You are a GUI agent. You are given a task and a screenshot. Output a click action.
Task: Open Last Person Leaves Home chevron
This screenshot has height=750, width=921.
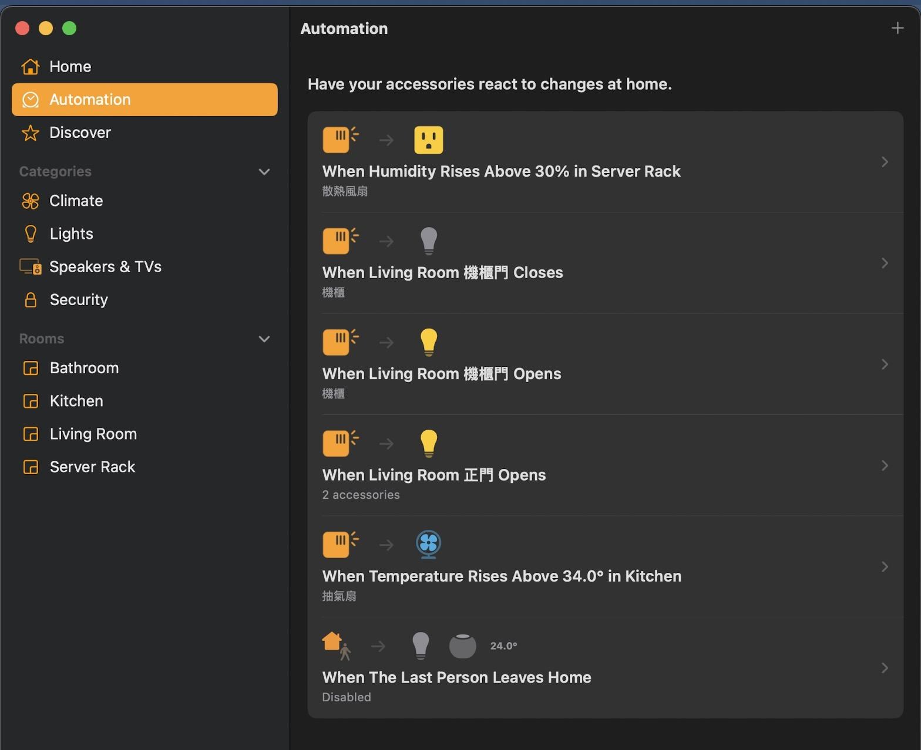tap(885, 668)
